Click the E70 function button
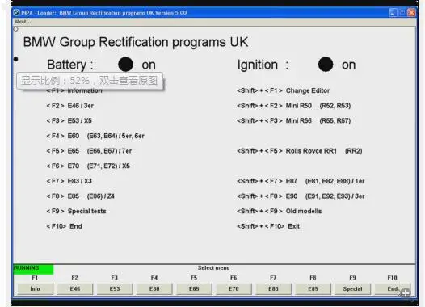 coord(234,289)
